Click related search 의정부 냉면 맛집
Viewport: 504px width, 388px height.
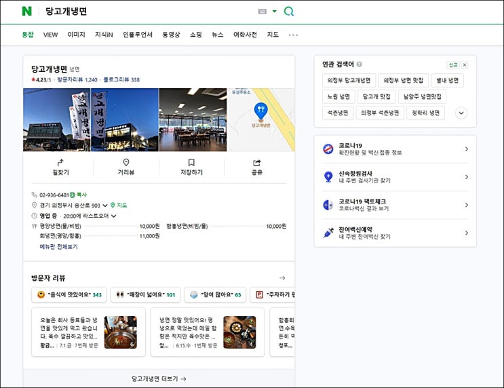coord(403,80)
